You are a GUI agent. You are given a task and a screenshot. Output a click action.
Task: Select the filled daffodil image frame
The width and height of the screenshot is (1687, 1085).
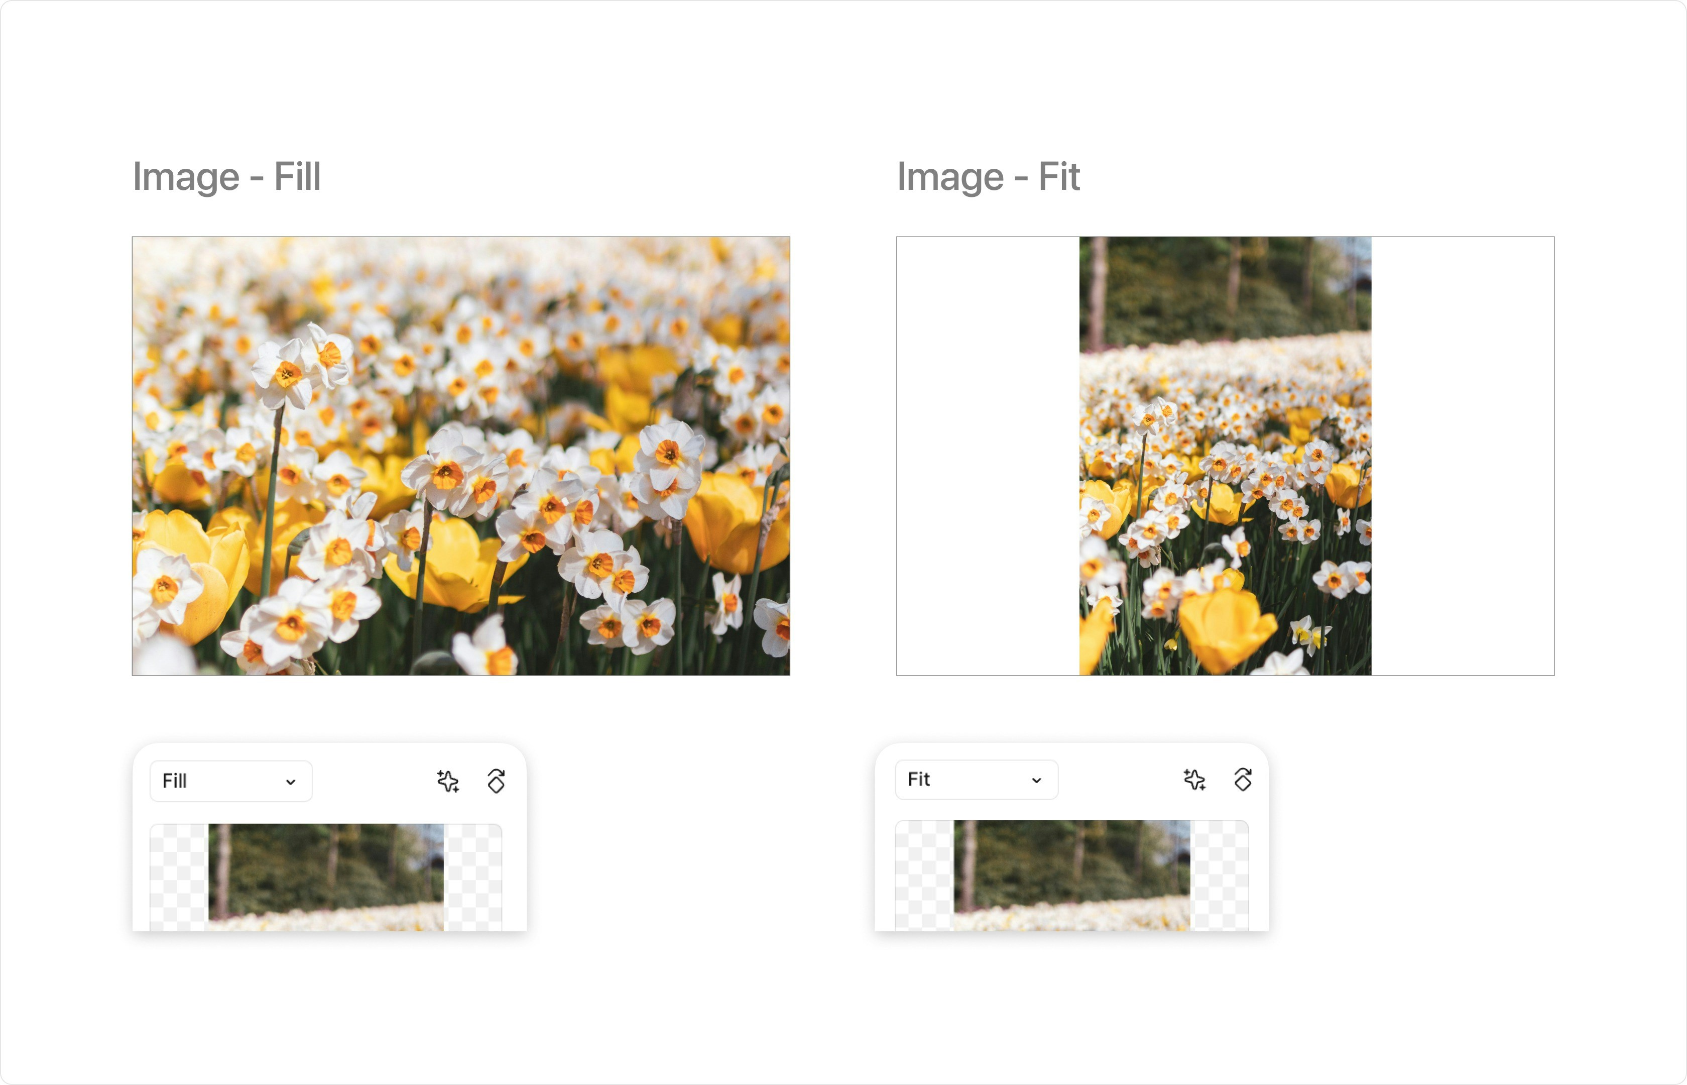461,456
